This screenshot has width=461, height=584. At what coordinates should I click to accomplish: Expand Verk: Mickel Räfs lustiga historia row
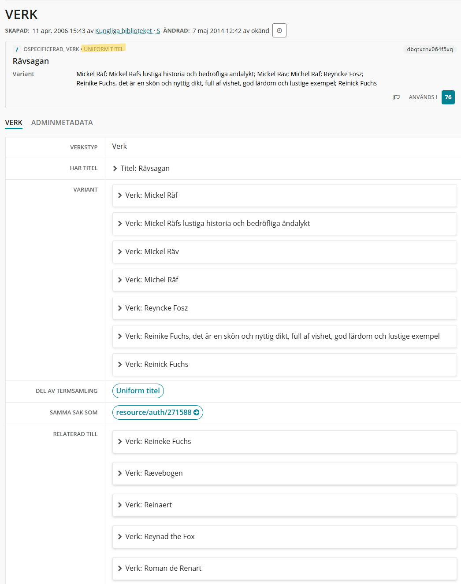point(284,224)
